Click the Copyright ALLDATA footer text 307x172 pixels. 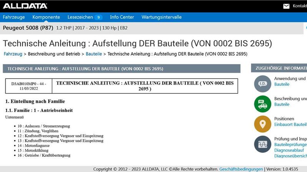click(156, 169)
